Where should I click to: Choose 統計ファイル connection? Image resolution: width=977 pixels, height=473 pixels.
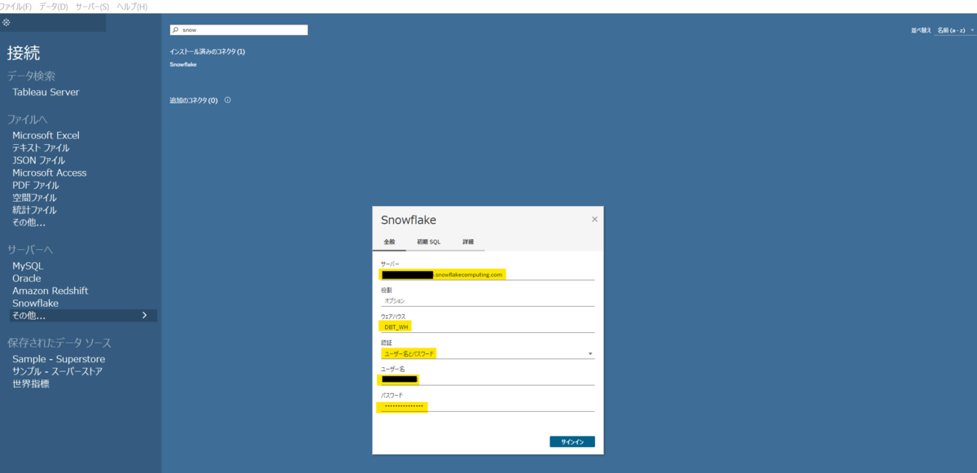[34, 210]
